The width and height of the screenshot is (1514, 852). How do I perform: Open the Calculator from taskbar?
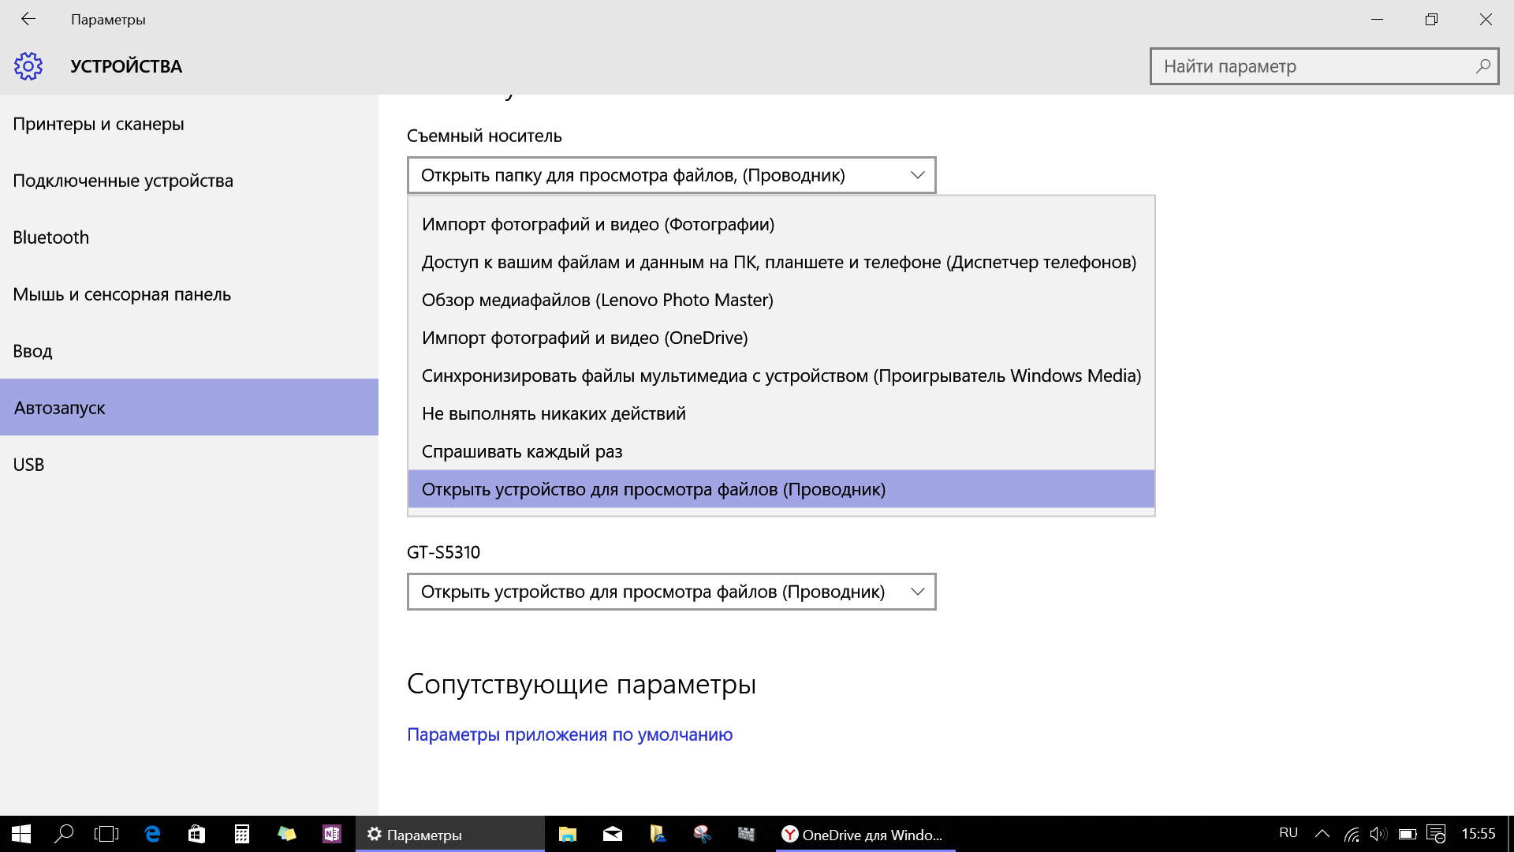[241, 834]
